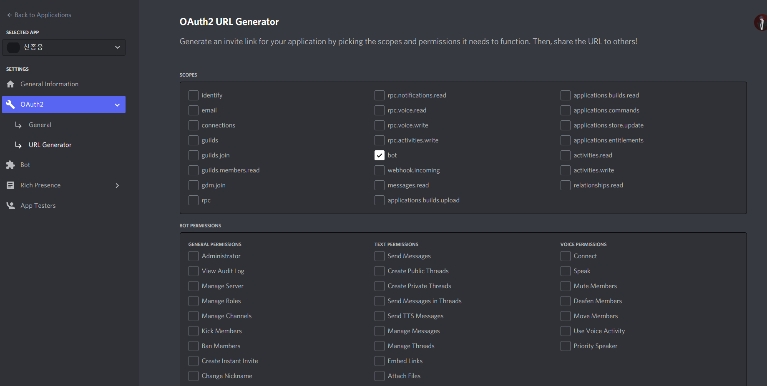Enable the email scope

tap(194, 110)
